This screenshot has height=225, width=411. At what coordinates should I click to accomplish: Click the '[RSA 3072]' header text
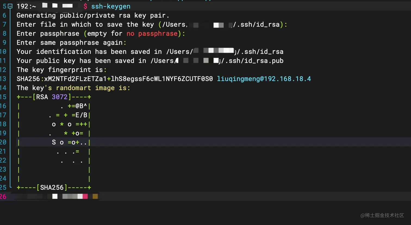52,97
